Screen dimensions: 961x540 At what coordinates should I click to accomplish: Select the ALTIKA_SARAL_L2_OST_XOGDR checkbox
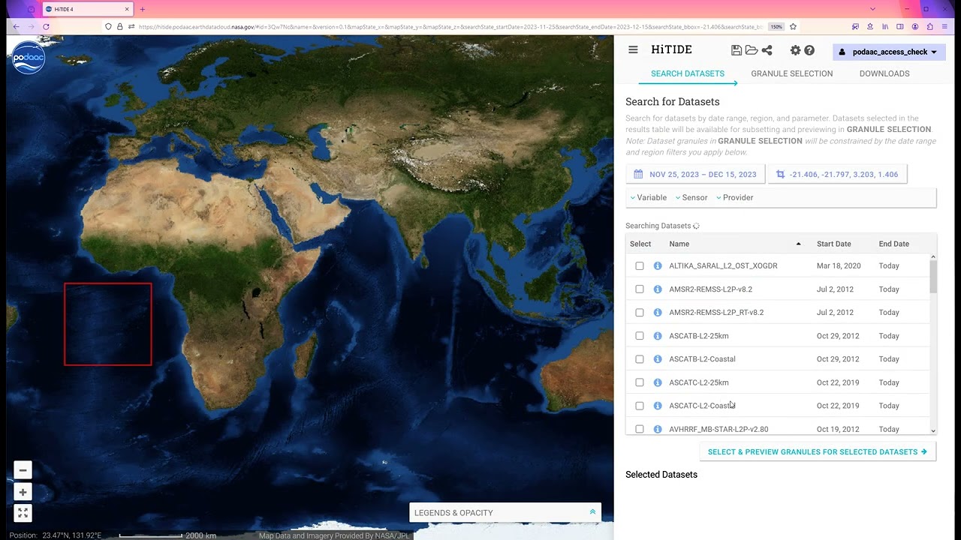click(640, 265)
